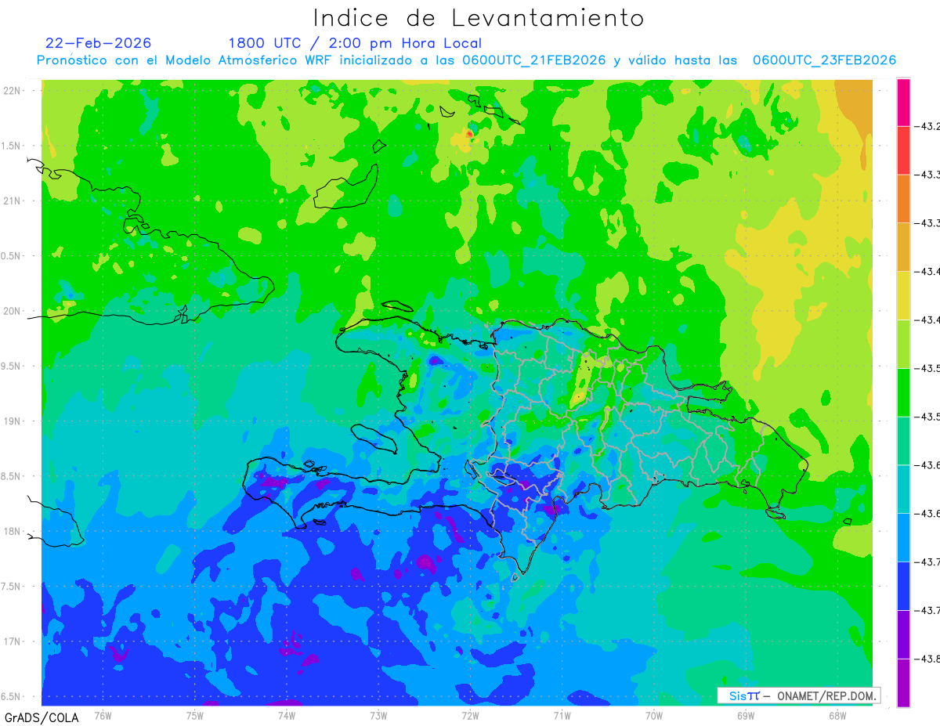Image resolution: width=940 pixels, height=726 pixels.
Task: Click the 17N latitude label
Action: point(13,642)
